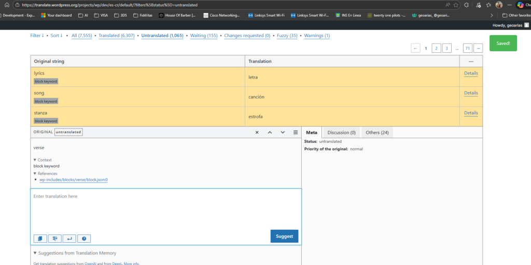The height and width of the screenshot is (265, 531).
Task: Switch to the Others (24) tab
Action: point(377,132)
